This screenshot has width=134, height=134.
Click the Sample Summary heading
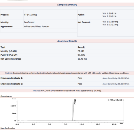(x=67, y=5)
